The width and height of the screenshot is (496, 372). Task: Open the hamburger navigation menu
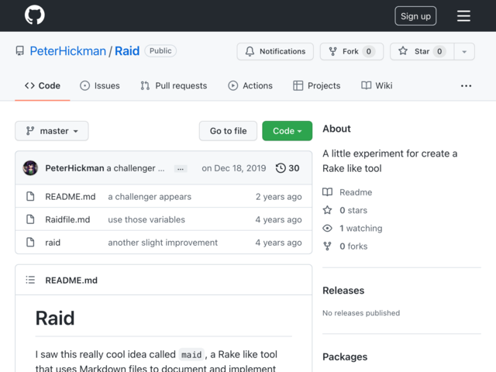[463, 15]
